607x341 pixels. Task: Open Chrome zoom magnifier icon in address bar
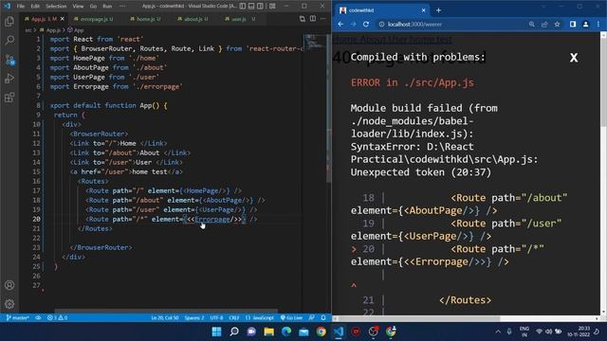pyautogui.click(x=532, y=24)
